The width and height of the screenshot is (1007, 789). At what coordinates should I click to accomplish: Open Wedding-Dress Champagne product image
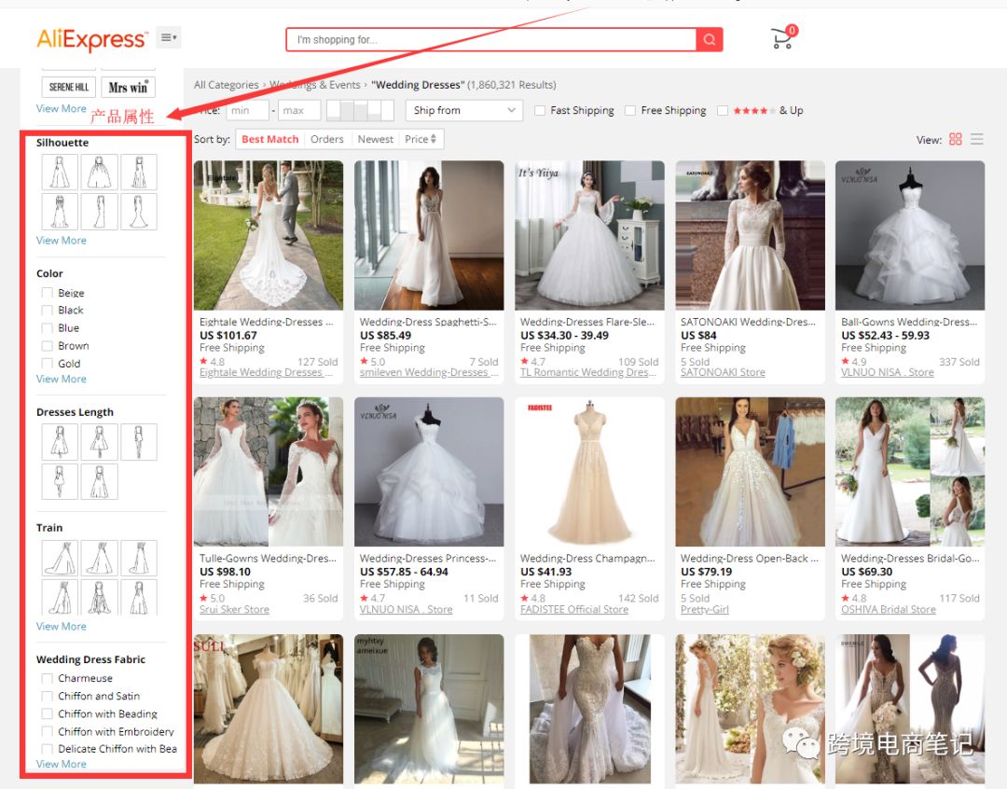point(589,472)
